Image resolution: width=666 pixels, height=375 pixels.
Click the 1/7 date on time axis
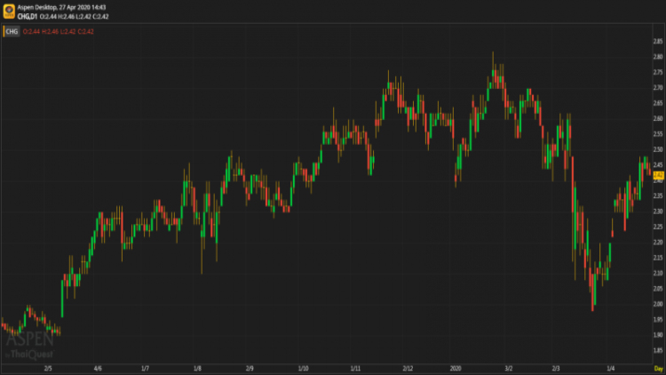coord(145,367)
